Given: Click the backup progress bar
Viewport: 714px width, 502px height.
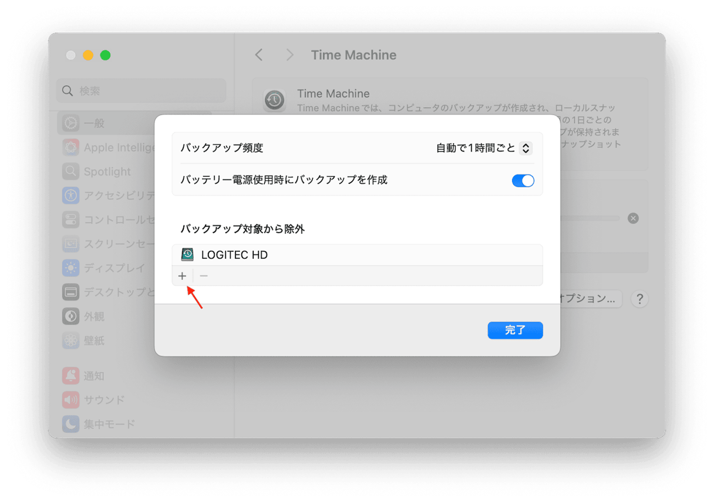Looking at the screenshot, I should coord(590,218).
